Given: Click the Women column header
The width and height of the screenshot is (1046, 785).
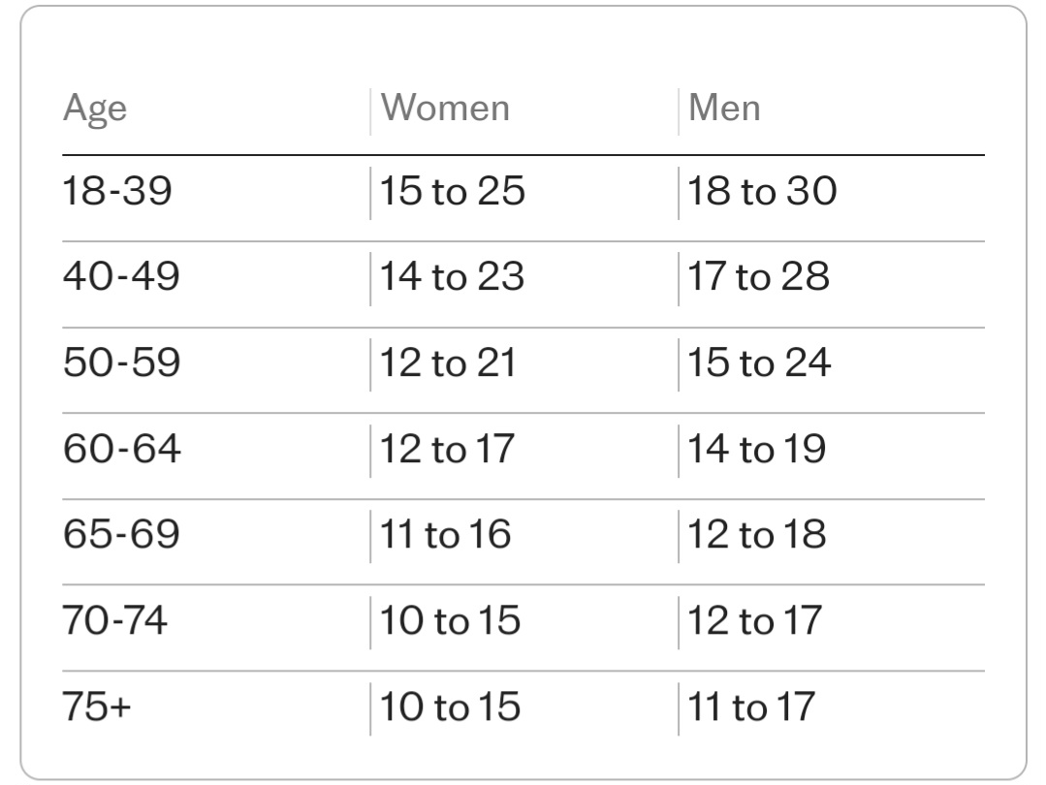Looking at the screenshot, I should pos(445,108).
